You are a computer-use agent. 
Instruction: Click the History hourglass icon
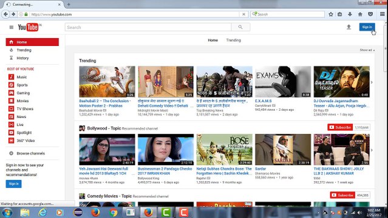click(11, 58)
